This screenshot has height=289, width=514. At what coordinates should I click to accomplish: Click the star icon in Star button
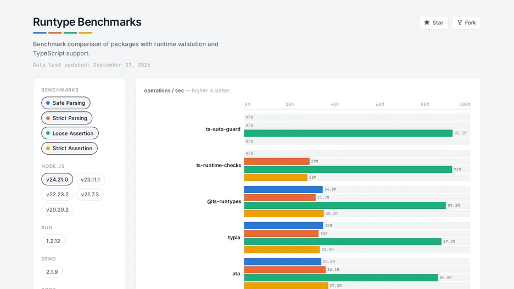point(427,22)
